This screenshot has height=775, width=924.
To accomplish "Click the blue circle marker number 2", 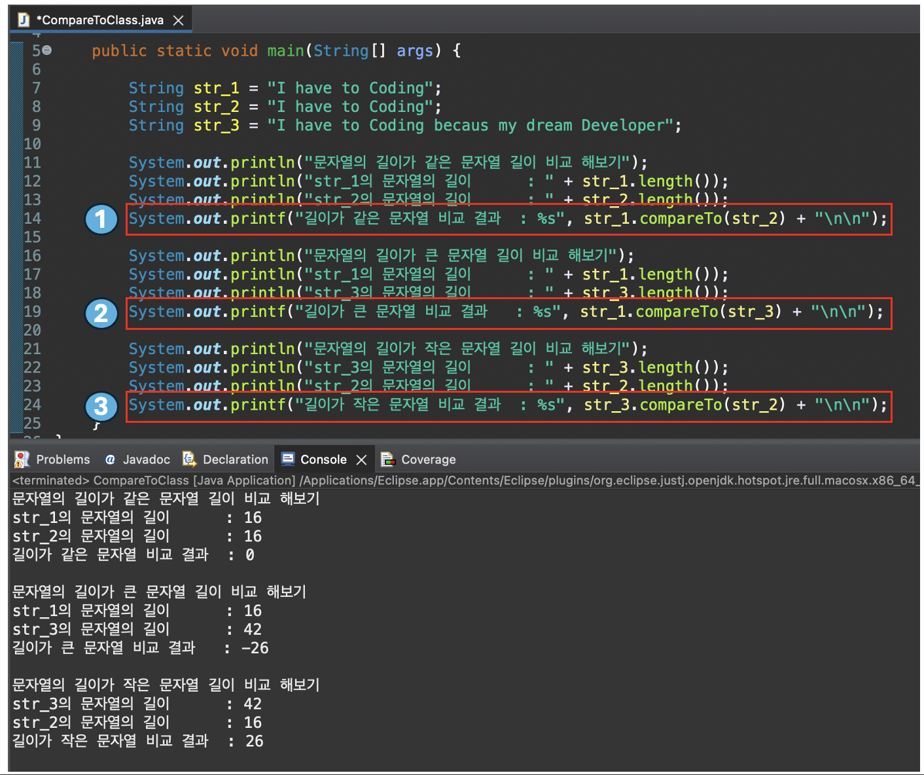I will (101, 313).
